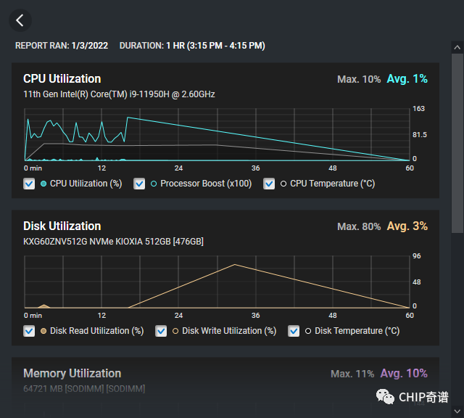Click the Processor Boost legend dot
This screenshot has width=464, height=418.
coord(154,184)
